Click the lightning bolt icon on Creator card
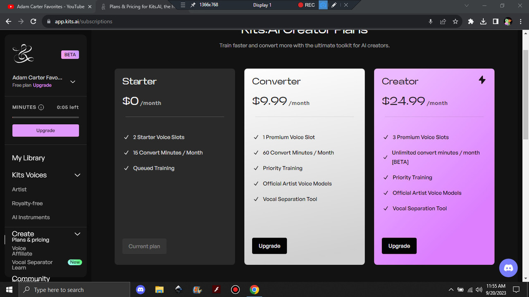Image resolution: width=529 pixels, height=297 pixels. click(482, 80)
